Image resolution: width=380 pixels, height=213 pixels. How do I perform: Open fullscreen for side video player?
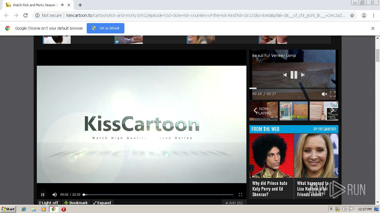[333, 94]
